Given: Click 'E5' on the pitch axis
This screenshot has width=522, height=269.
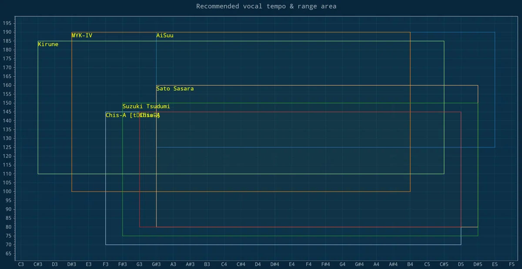Looking at the screenshot, I should click(495, 264).
